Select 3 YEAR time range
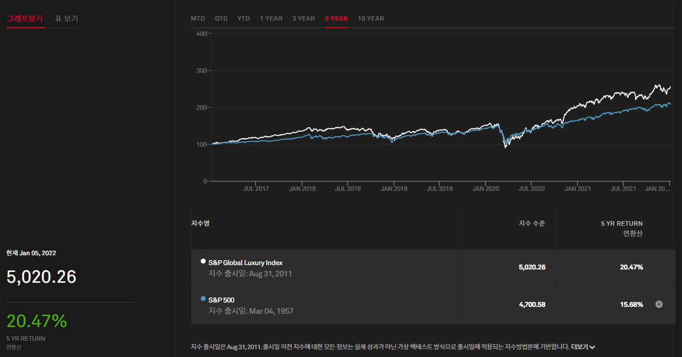 click(x=304, y=19)
